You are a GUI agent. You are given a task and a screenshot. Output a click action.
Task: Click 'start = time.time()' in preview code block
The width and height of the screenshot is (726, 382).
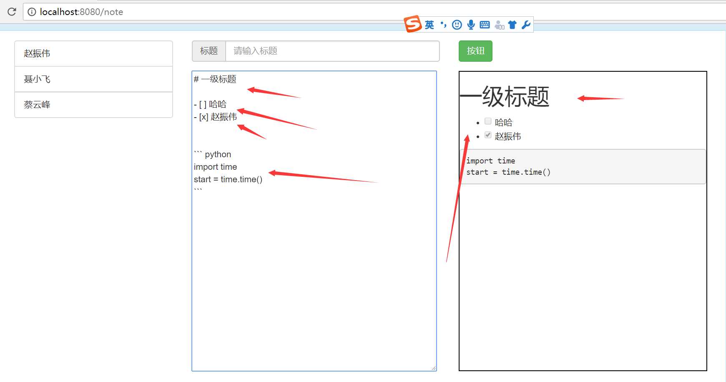coord(508,172)
